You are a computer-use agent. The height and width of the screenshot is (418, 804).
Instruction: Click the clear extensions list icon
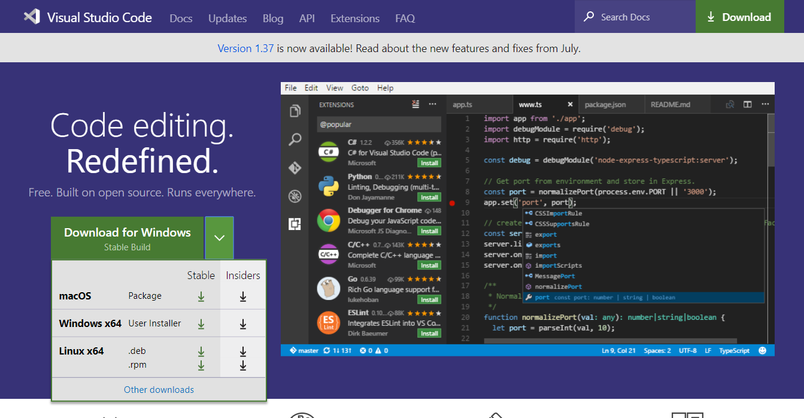[x=416, y=104]
